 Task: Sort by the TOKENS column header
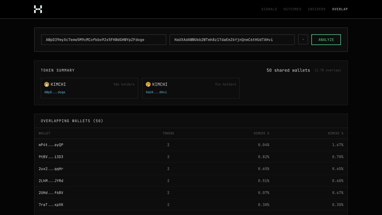coord(168,133)
